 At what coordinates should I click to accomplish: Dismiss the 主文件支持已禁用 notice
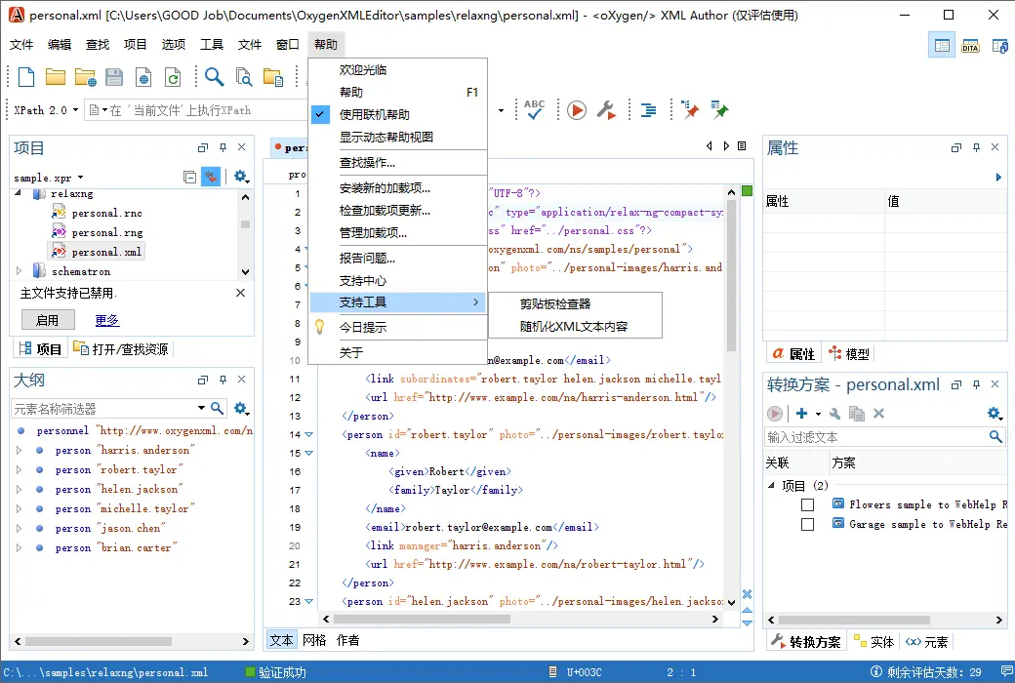pyautogui.click(x=240, y=293)
